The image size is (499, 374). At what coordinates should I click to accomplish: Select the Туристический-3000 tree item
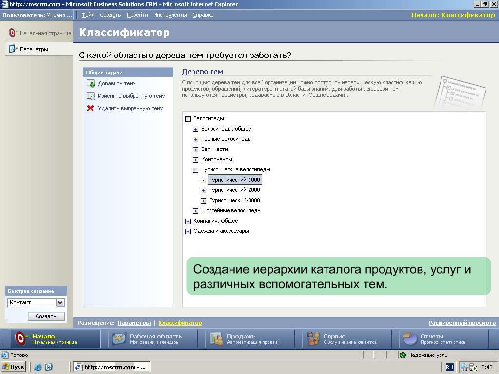click(234, 200)
